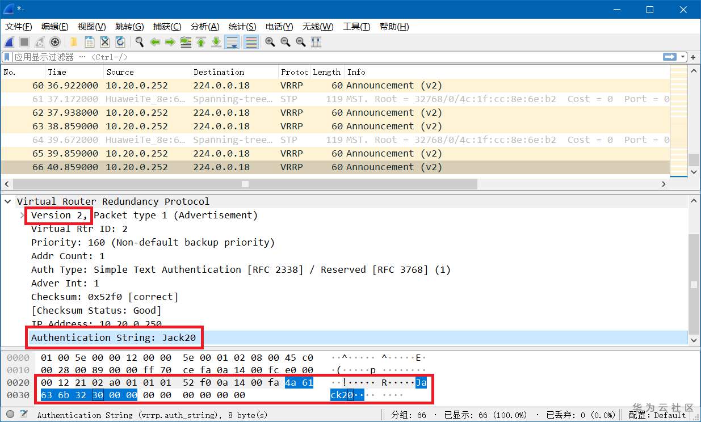Go back to previous packet arrow
Screen dimensions: 701x422
154,42
